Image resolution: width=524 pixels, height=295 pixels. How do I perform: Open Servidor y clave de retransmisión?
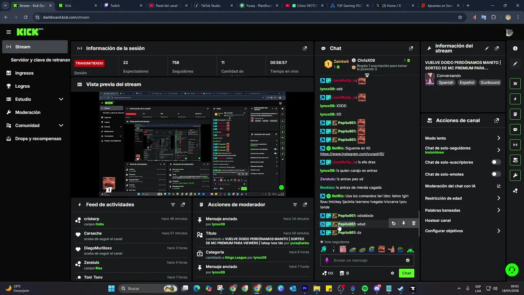[x=40, y=60]
